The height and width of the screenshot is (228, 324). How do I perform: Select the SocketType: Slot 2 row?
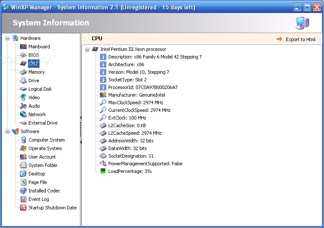pos(127,80)
